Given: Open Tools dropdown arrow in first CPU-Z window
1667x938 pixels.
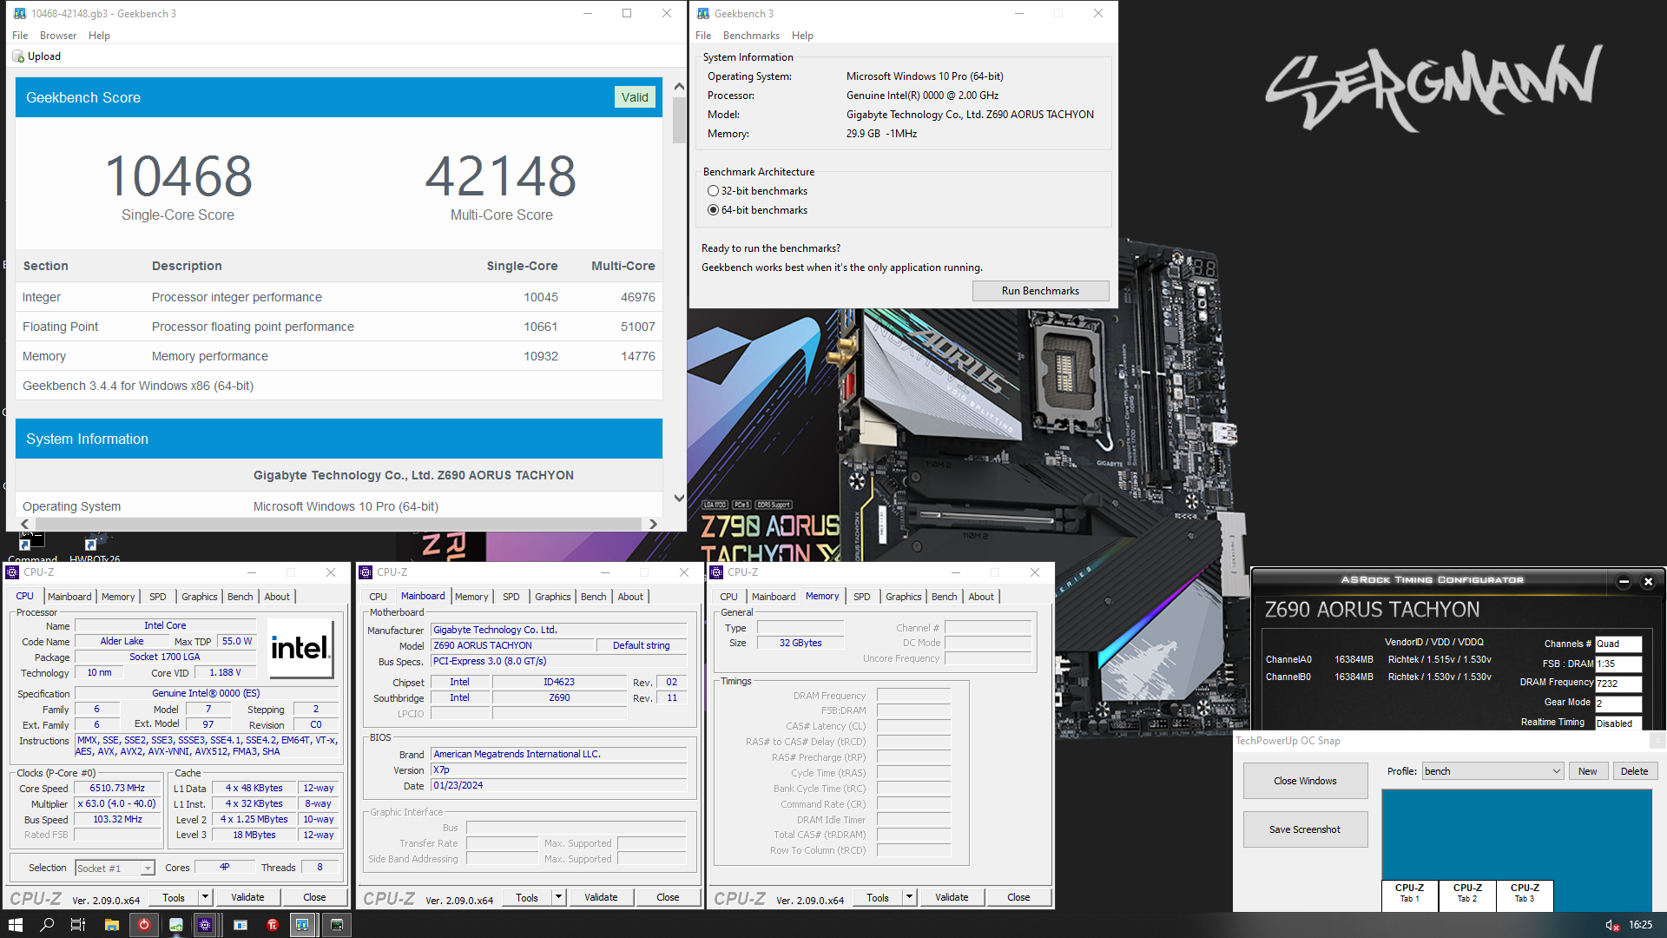Looking at the screenshot, I should (x=206, y=897).
